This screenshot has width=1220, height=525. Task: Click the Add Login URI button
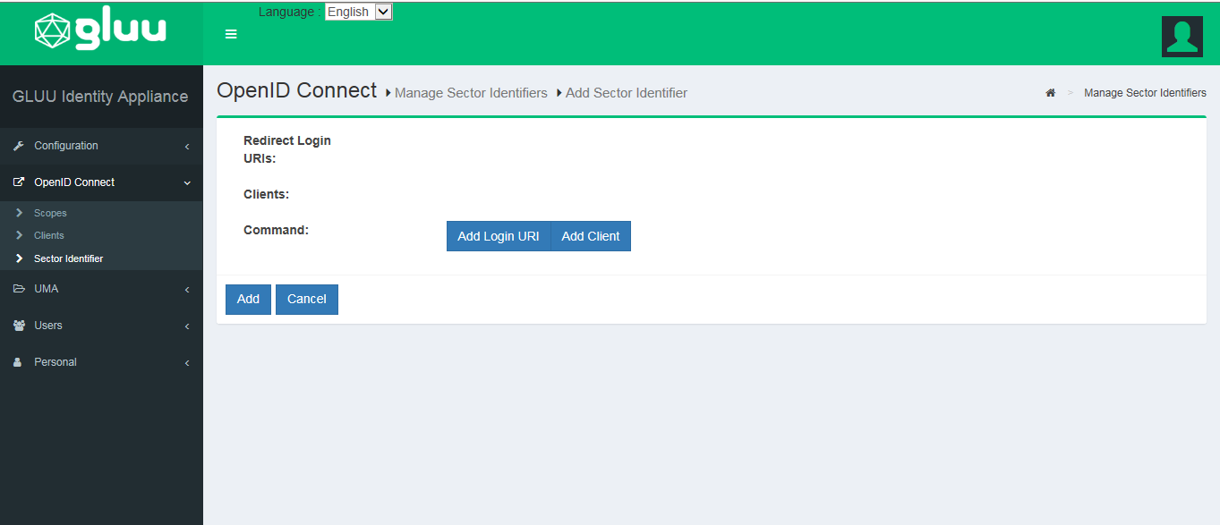pyautogui.click(x=498, y=236)
